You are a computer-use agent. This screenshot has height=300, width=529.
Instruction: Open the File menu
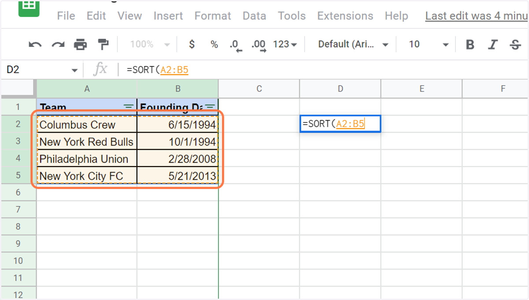[66, 16]
